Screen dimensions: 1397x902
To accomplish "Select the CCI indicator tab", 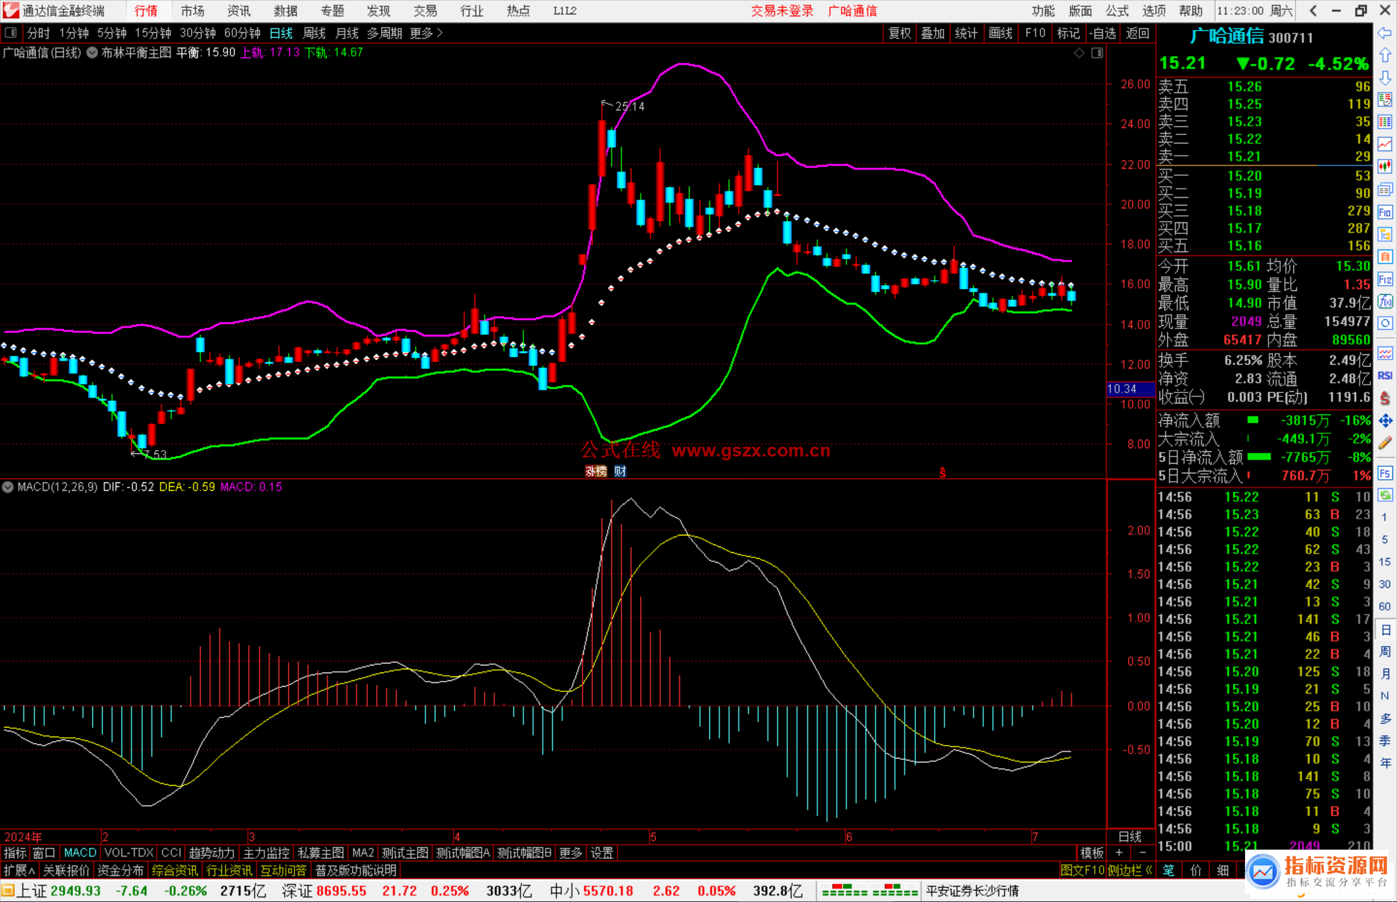I will [x=171, y=853].
